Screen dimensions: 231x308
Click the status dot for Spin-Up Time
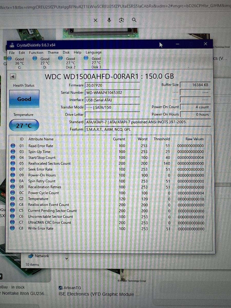coord(13,152)
